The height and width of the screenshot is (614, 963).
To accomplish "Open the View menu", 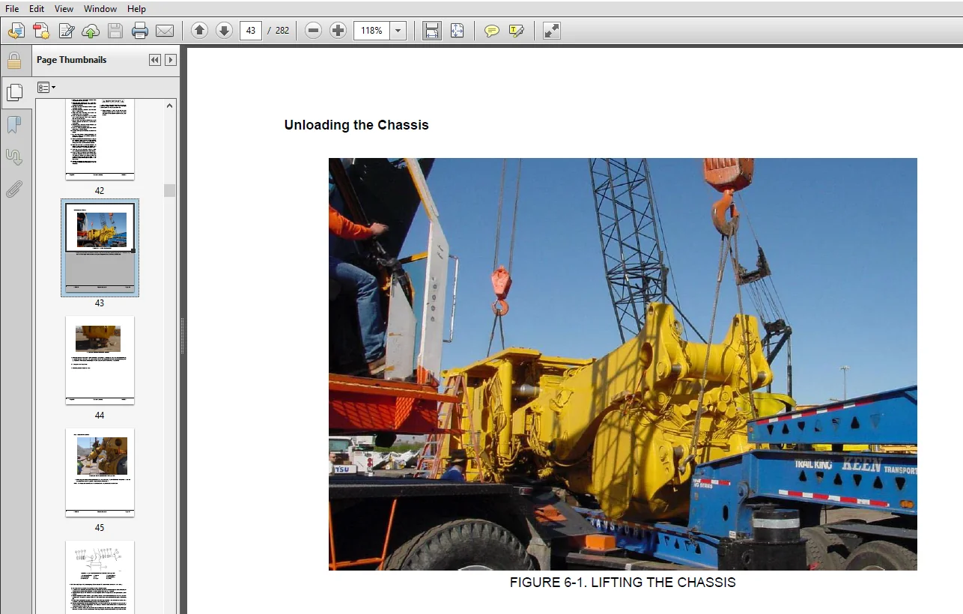I will pyautogui.click(x=64, y=9).
